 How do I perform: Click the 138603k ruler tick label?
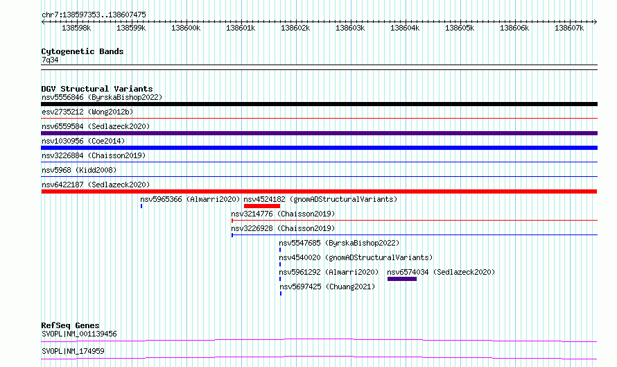[350, 28]
